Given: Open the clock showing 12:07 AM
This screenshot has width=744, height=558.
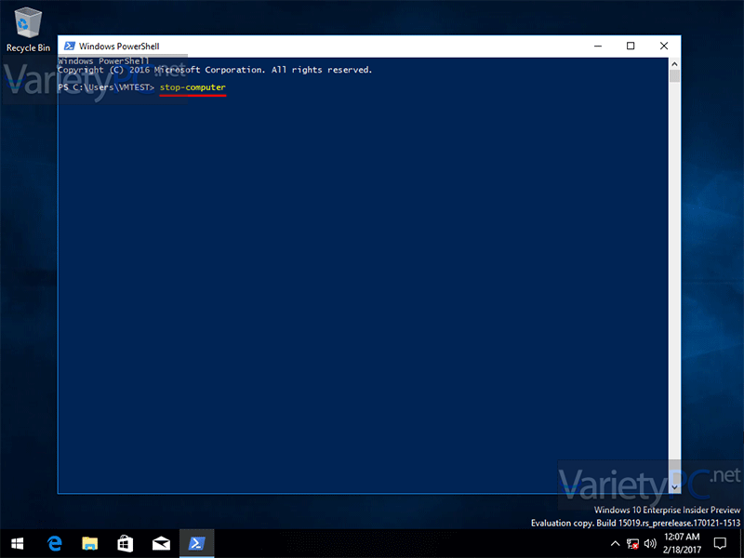Looking at the screenshot, I should coord(682,543).
